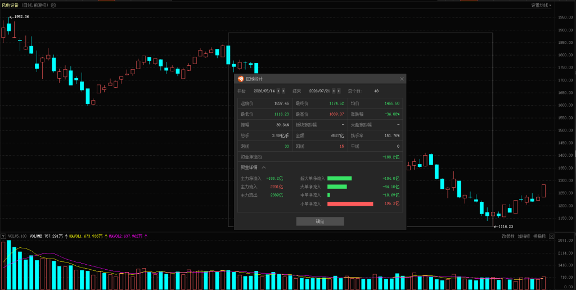Viewport: 576px width, 290px height.
Task: Select the 最低价 value 1116.23 in dialog
Action: tap(281, 115)
